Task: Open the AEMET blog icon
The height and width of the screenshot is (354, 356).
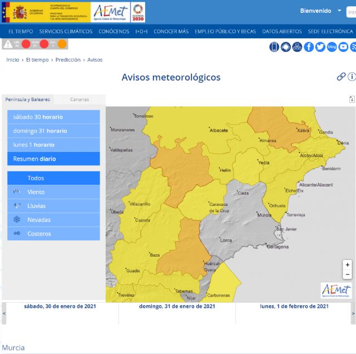Action: pyautogui.click(x=332, y=47)
